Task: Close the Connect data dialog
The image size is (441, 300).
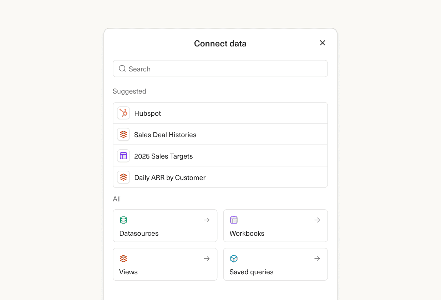Action: [x=322, y=42]
